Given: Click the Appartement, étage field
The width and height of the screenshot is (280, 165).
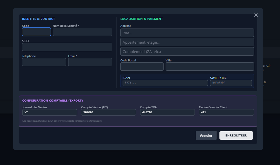Looking at the screenshot, I should [x=187, y=42].
